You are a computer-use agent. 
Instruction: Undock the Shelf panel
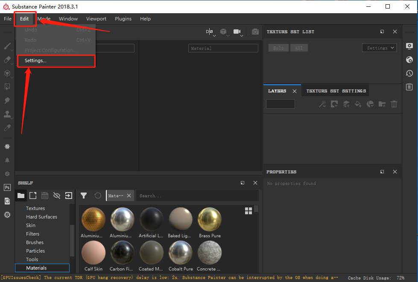click(243, 183)
